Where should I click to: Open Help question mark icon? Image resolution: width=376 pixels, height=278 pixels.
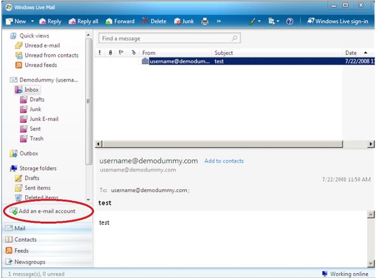pos(290,21)
